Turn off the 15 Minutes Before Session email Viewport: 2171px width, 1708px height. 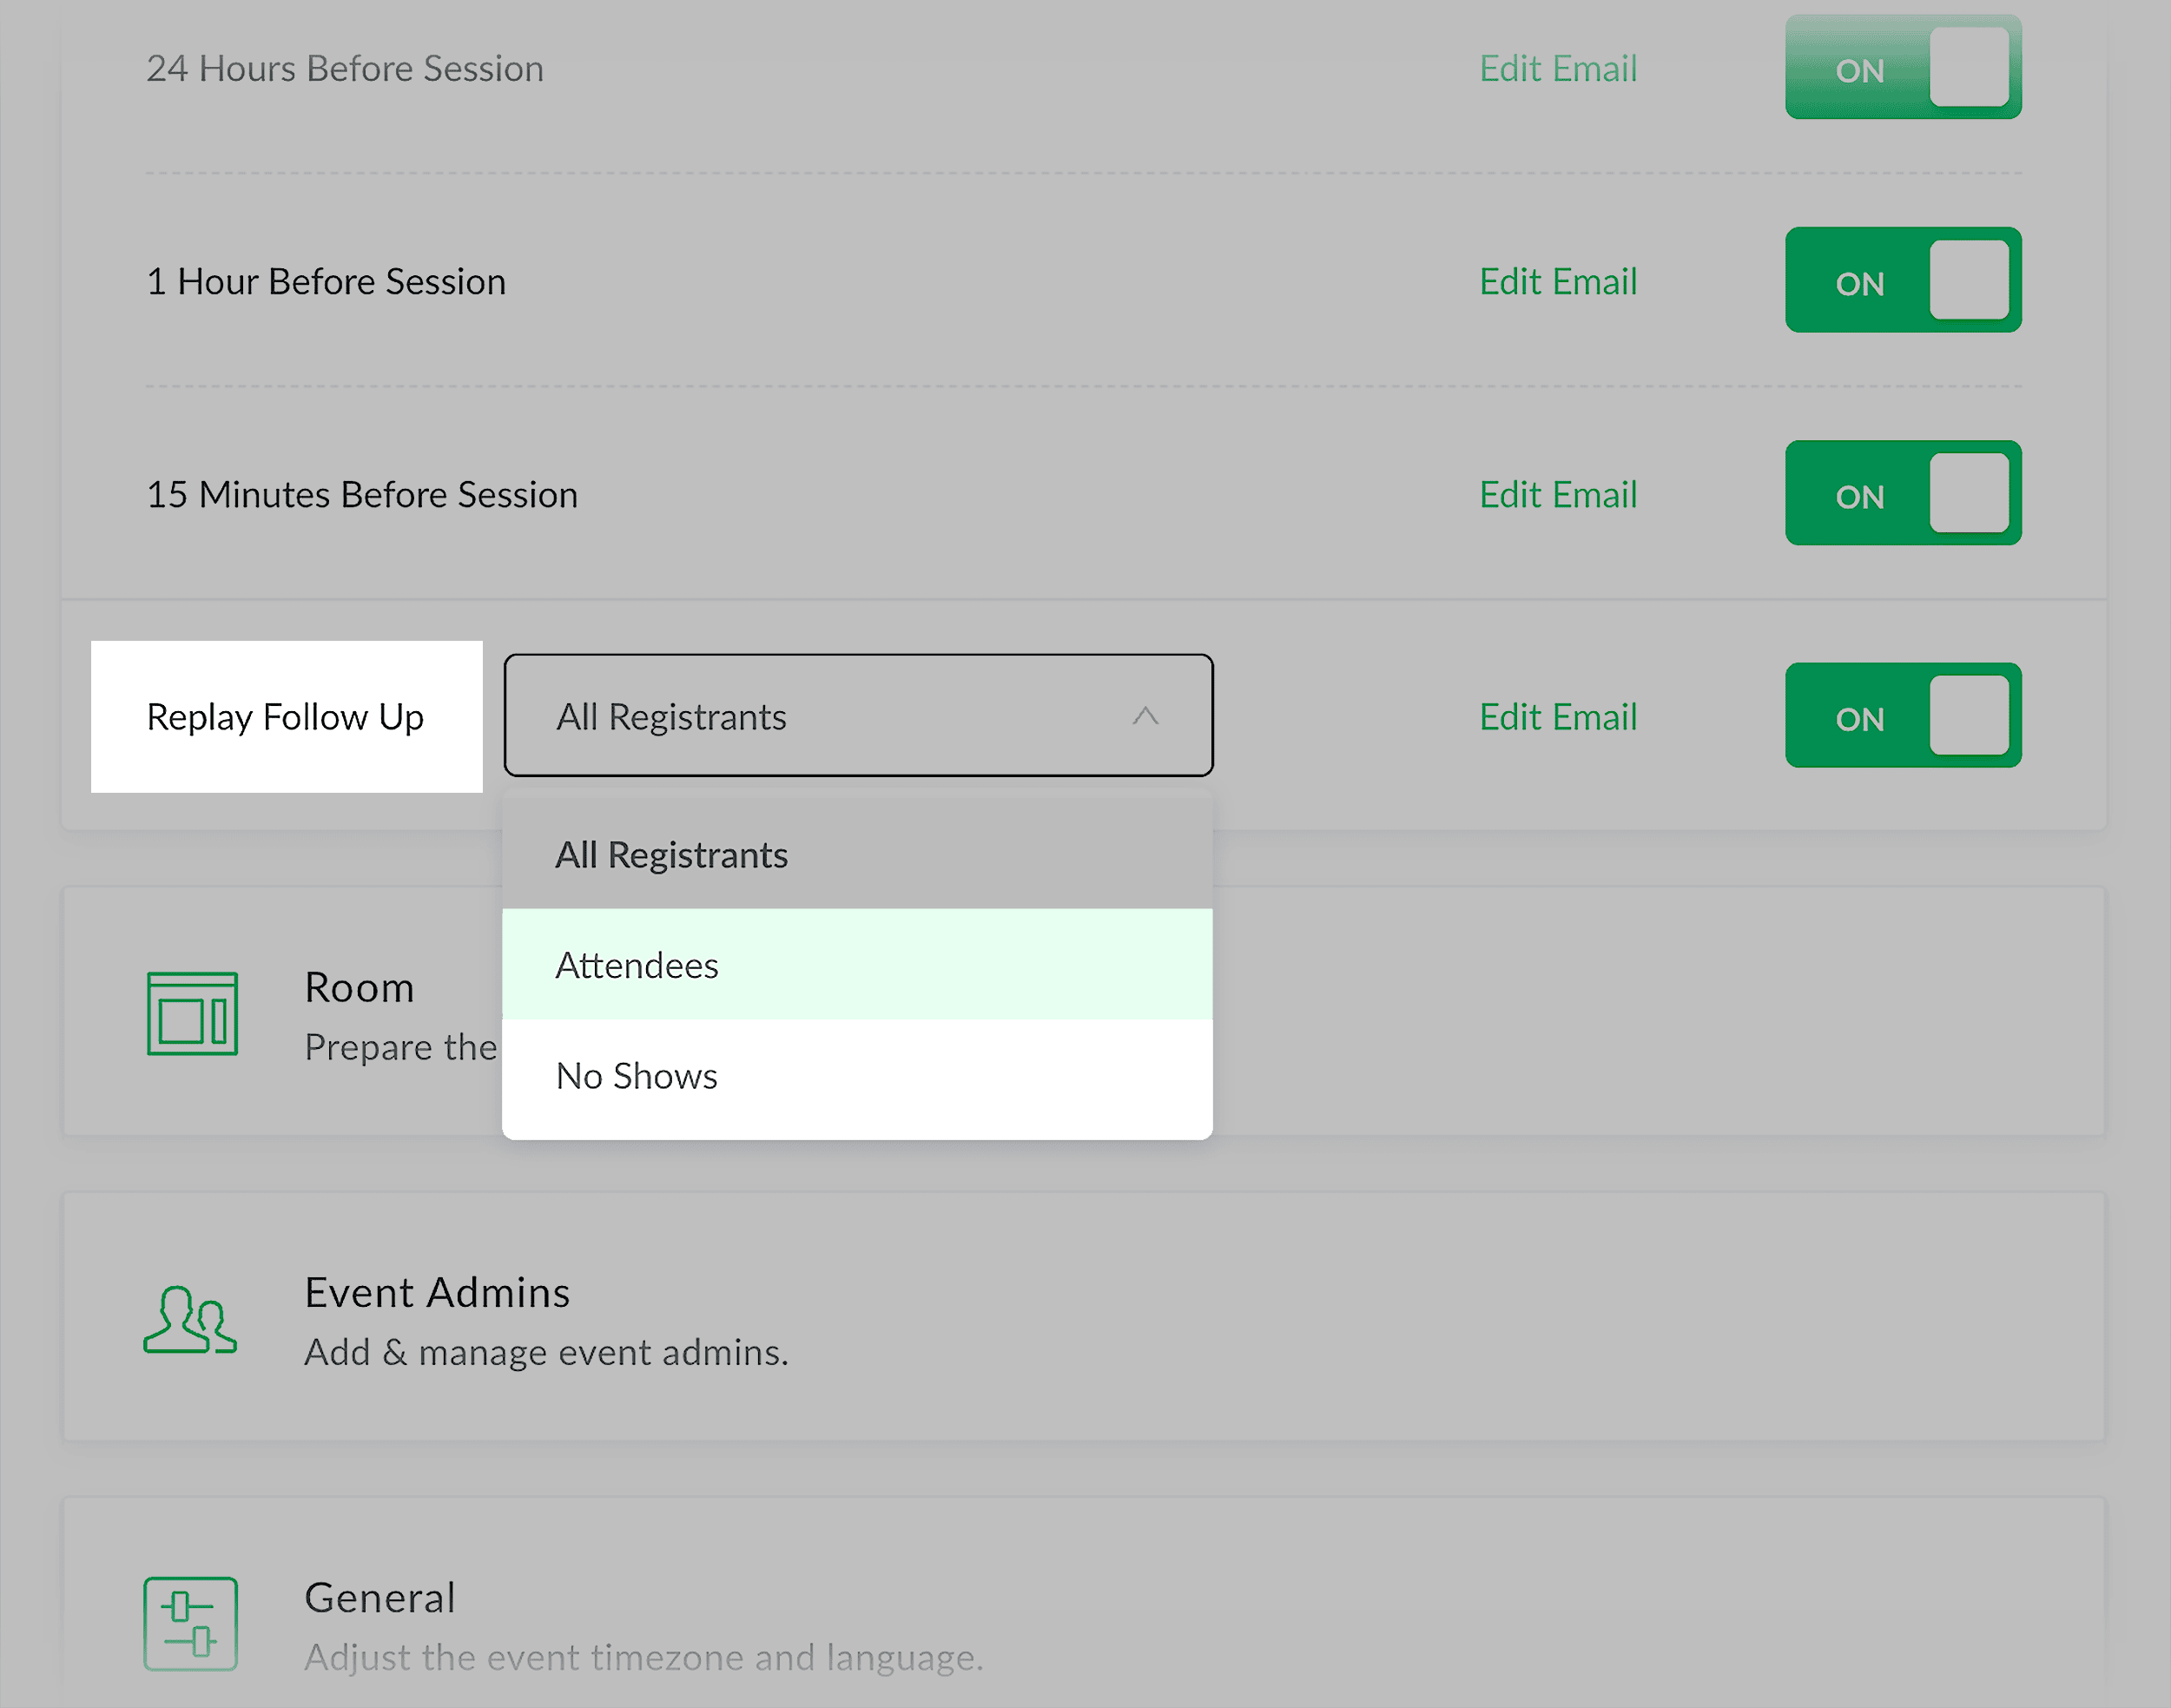pos(1901,493)
